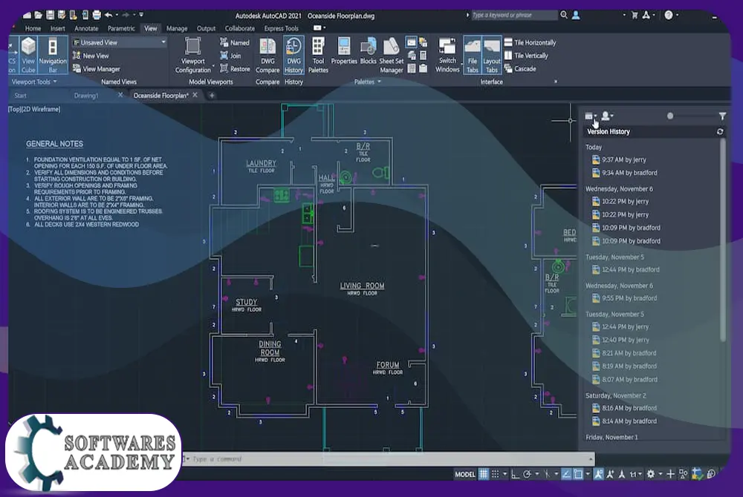Image resolution: width=743 pixels, height=497 pixels.
Task: Open the Autodesk App Store cart icon
Action: click(x=635, y=15)
